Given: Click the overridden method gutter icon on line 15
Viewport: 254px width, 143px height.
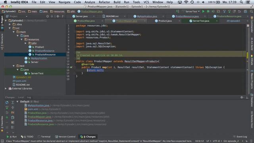Looking at the screenshot, I should pos(71,67).
